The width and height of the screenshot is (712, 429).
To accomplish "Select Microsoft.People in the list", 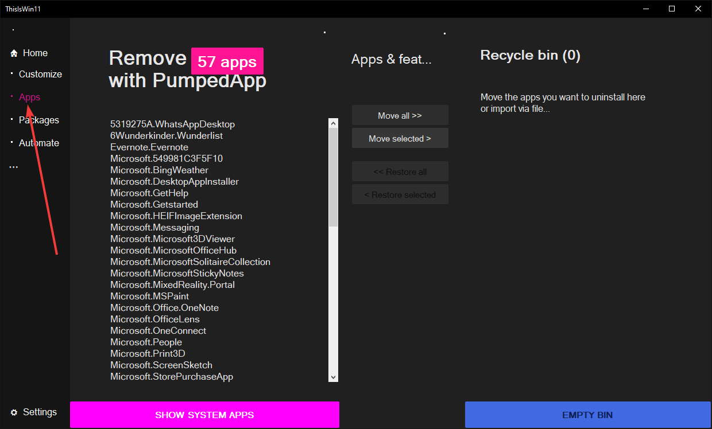I will [x=146, y=342].
